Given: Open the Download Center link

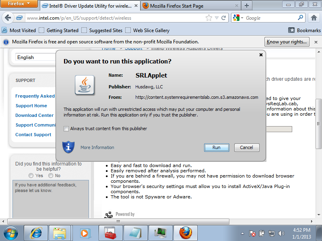Looking at the screenshot, I should [x=34, y=115].
